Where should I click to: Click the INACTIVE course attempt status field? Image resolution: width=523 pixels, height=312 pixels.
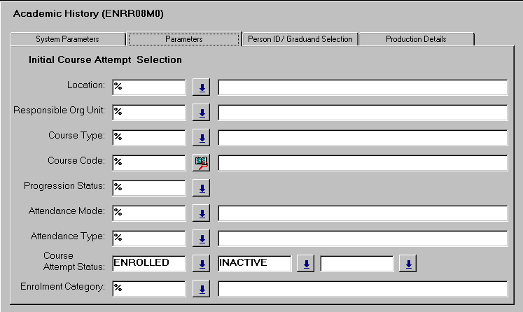[x=254, y=263]
